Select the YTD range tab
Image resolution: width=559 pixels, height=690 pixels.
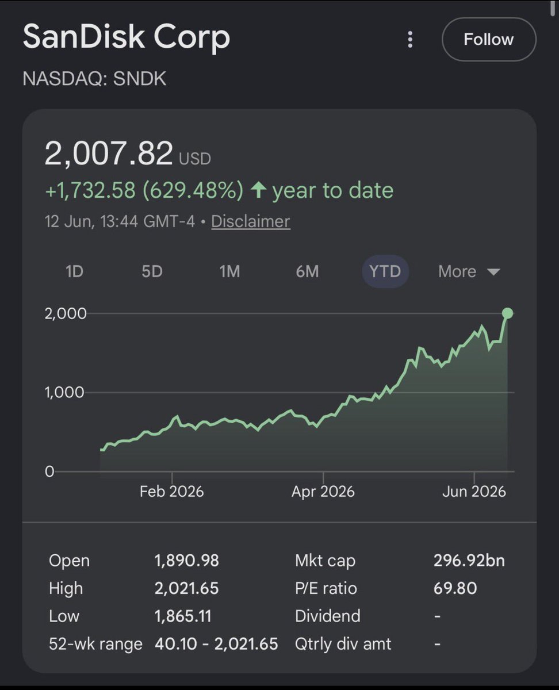tap(385, 271)
